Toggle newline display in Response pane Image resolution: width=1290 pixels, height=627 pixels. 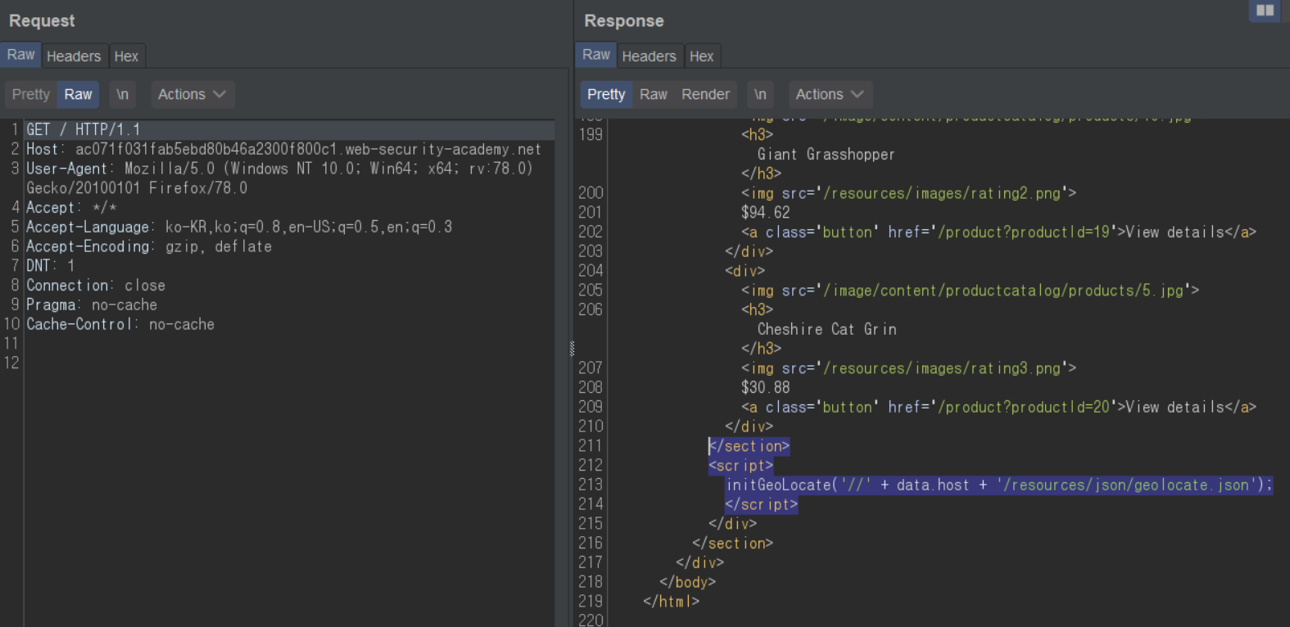[x=760, y=94]
